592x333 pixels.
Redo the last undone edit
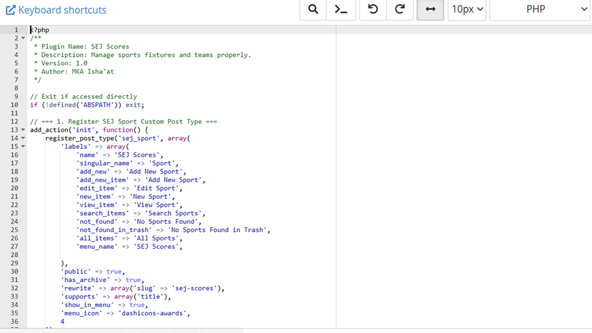pos(399,10)
